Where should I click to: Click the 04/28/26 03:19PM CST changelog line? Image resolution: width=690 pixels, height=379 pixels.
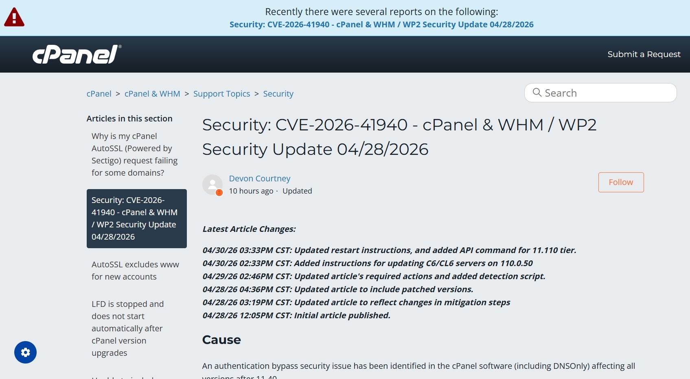356,302
